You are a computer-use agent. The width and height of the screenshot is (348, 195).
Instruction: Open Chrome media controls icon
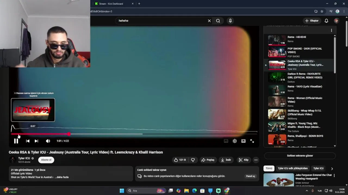tap(331, 11)
